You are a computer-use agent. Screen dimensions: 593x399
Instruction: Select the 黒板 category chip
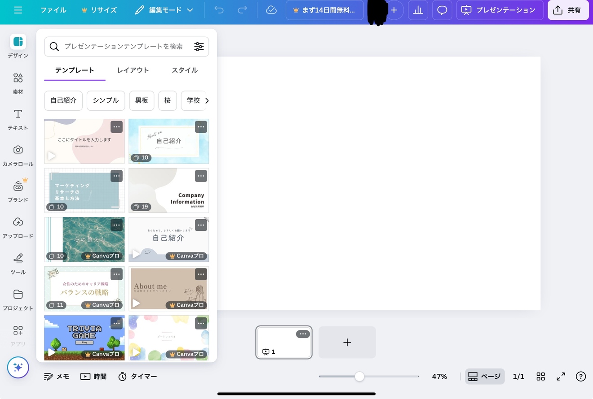(142, 100)
